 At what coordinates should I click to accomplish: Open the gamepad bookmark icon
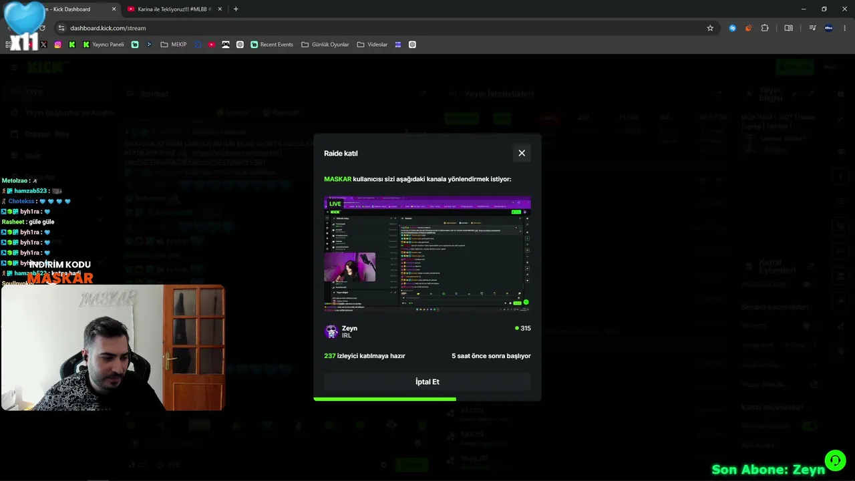point(226,45)
